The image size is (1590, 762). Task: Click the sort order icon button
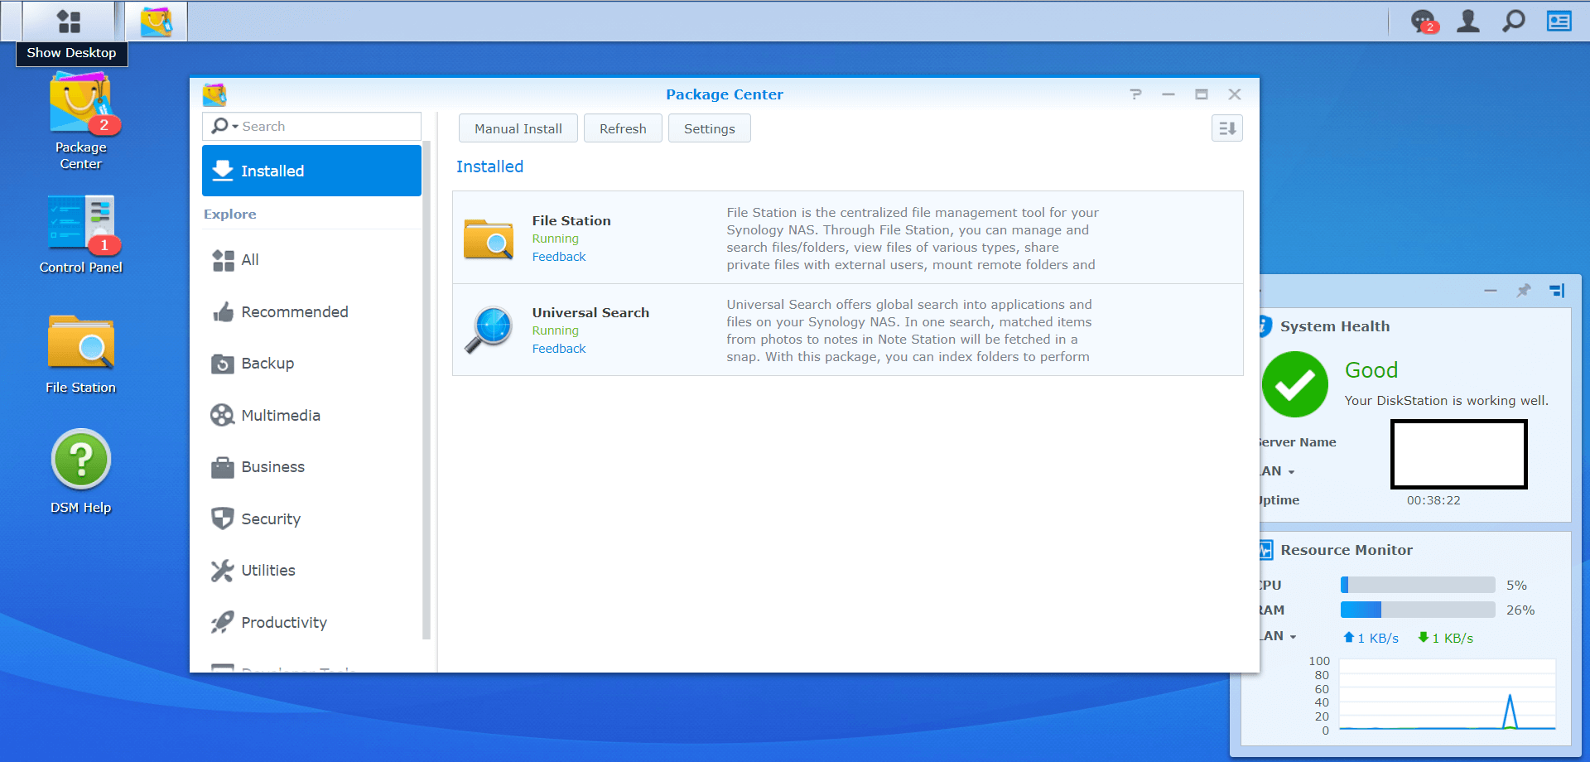1227,128
